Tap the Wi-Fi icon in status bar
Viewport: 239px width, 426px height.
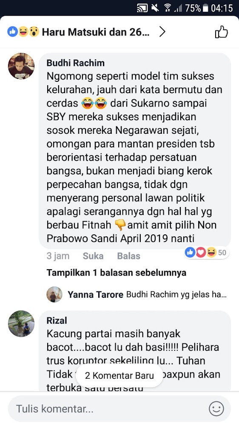pyautogui.click(x=168, y=8)
